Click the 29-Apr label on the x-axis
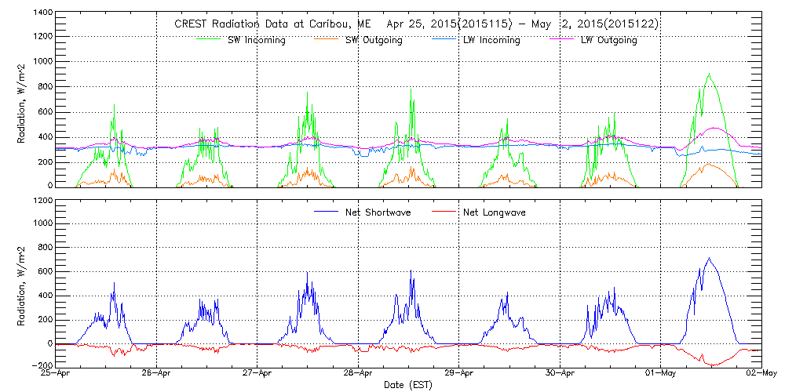This screenshot has width=785, height=392. 459,373
